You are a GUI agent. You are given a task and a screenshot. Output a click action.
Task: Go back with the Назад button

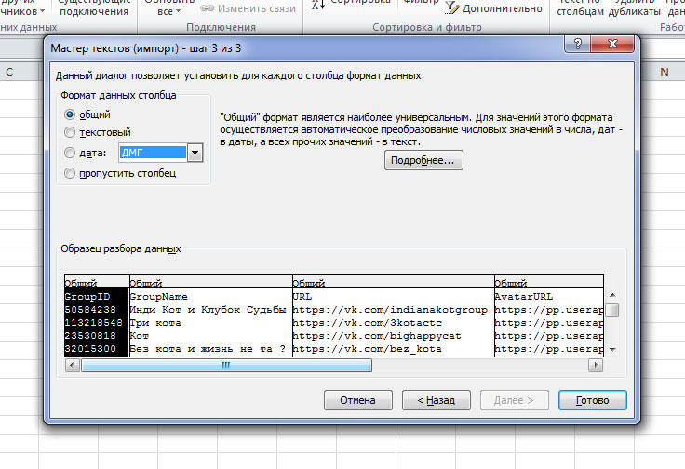436,400
